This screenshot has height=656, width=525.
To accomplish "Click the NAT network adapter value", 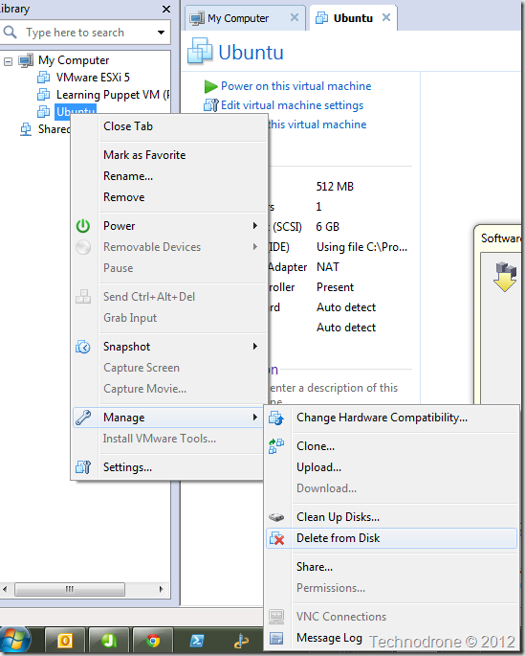I will 328,267.
